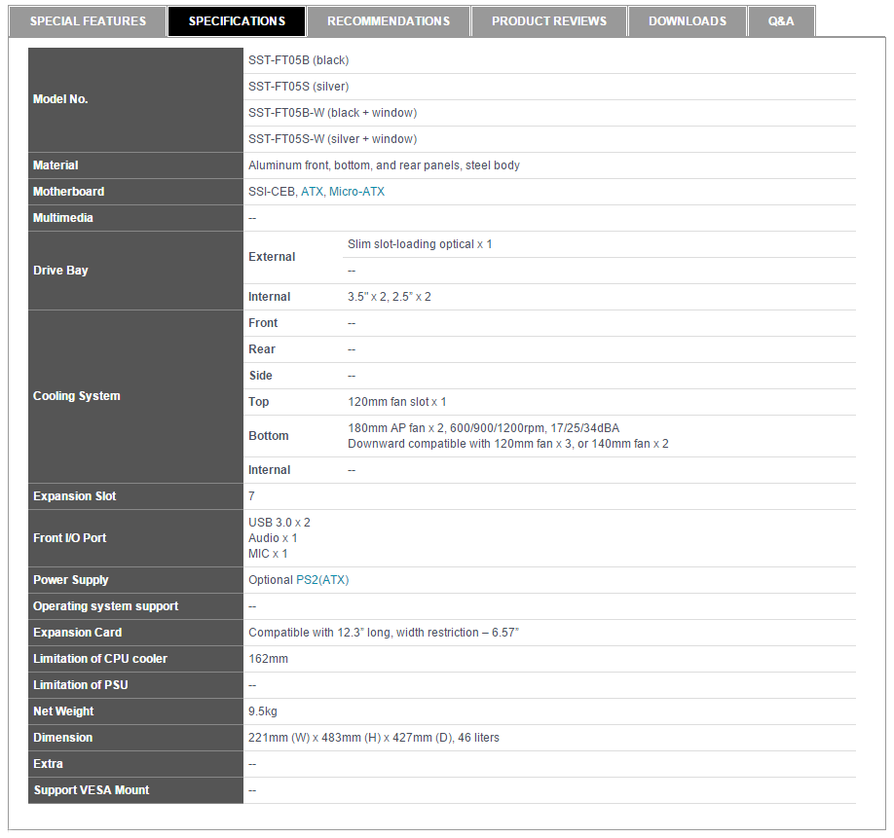Image resolution: width=894 pixels, height=838 pixels.
Task: Click the Limitation of CPU cooler header
Action: click(x=135, y=659)
